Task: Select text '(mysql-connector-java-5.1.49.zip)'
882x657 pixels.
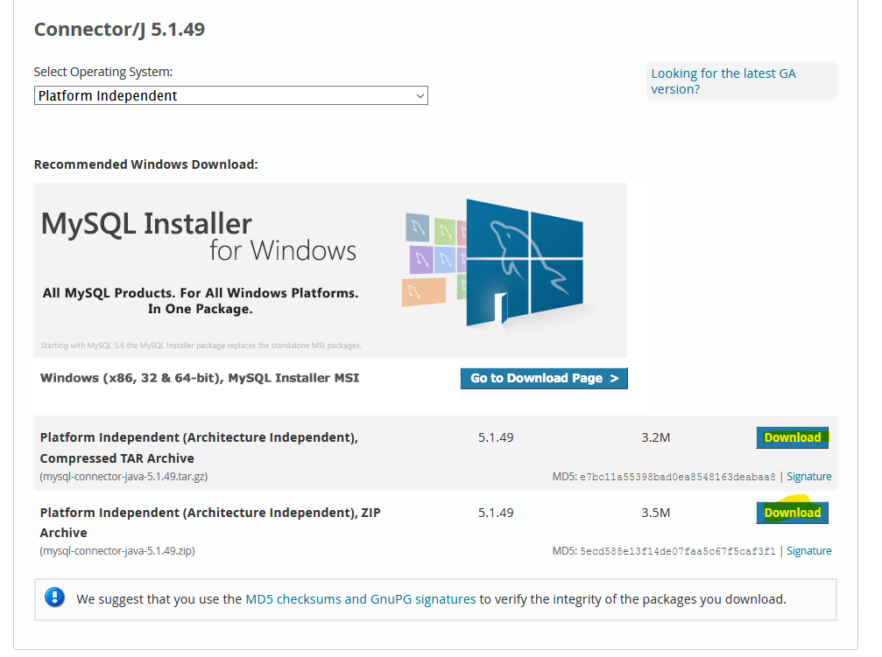Action: [x=117, y=551]
